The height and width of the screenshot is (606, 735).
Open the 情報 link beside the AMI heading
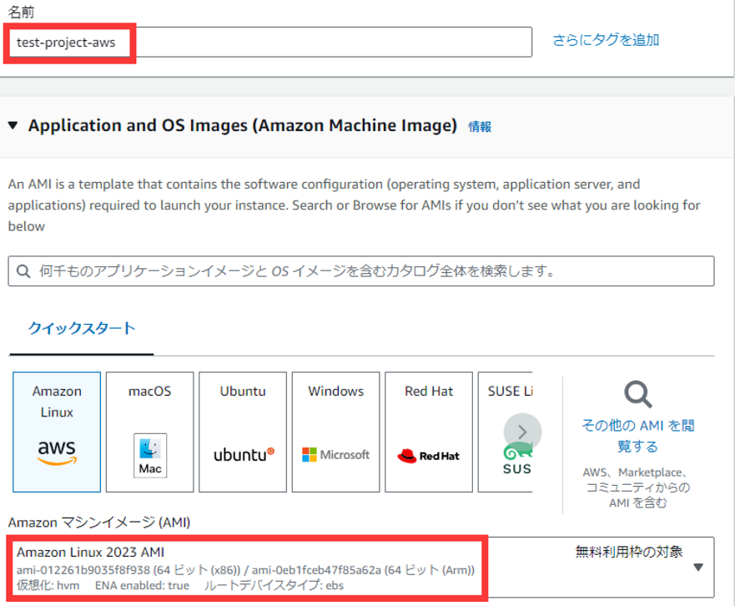point(480,127)
